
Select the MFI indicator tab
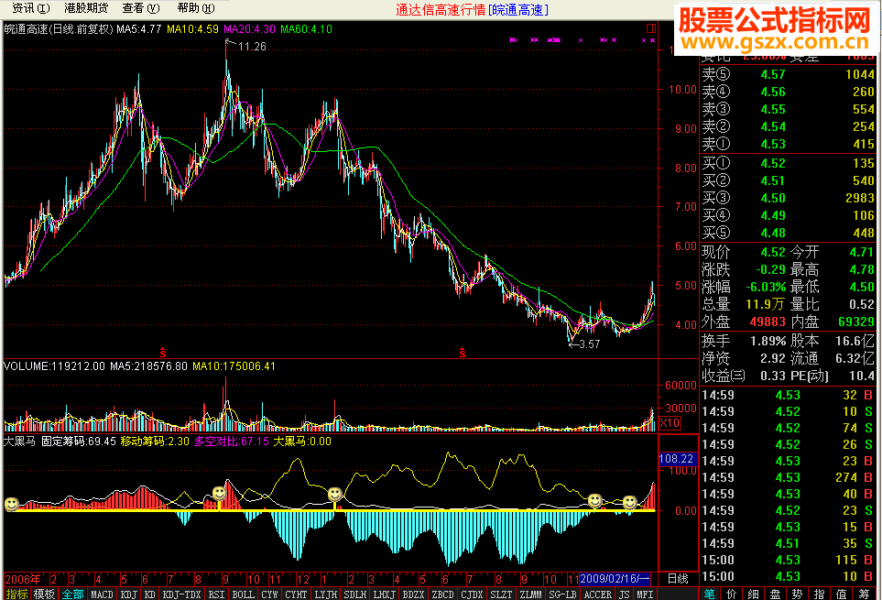tap(645, 594)
